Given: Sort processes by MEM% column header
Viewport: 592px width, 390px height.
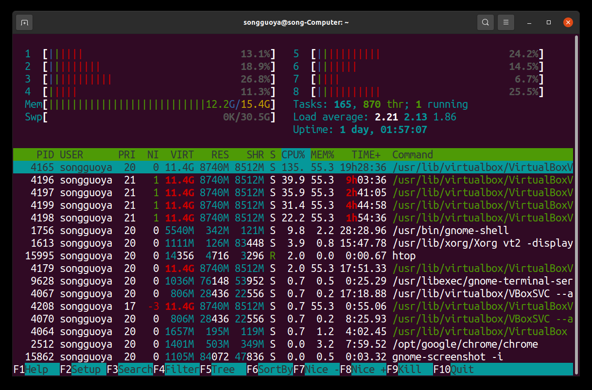Looking at the screenshot, I should tap(323, 155).
